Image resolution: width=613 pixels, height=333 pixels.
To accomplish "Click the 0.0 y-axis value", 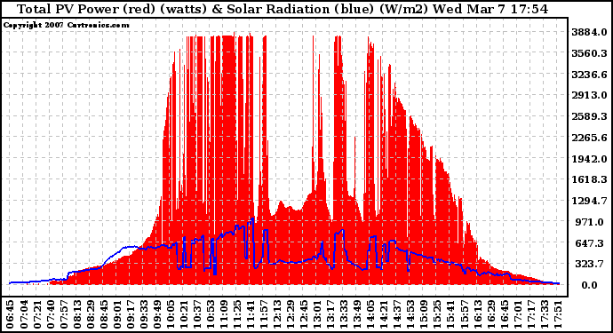I will [x=589, y=285].
